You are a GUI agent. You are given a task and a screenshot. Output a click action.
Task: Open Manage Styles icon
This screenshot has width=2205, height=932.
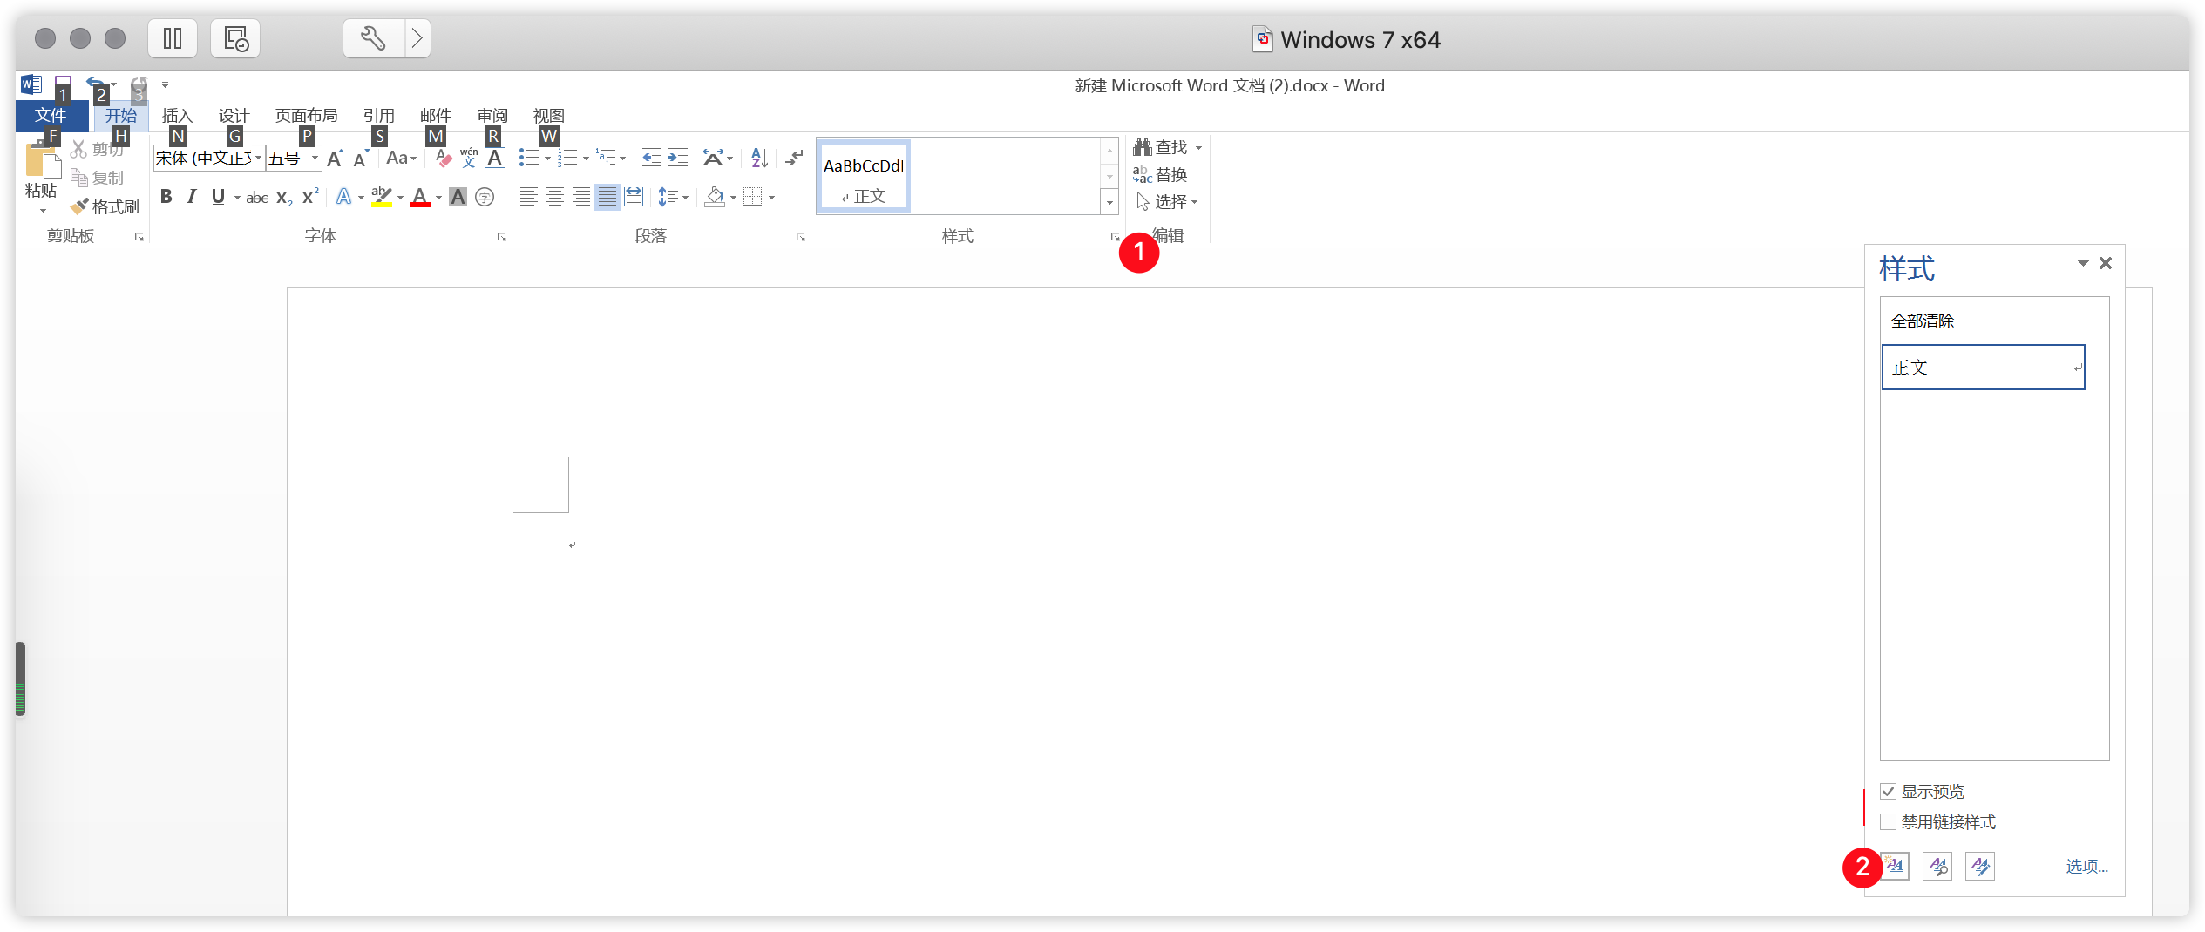[1980, 867]
